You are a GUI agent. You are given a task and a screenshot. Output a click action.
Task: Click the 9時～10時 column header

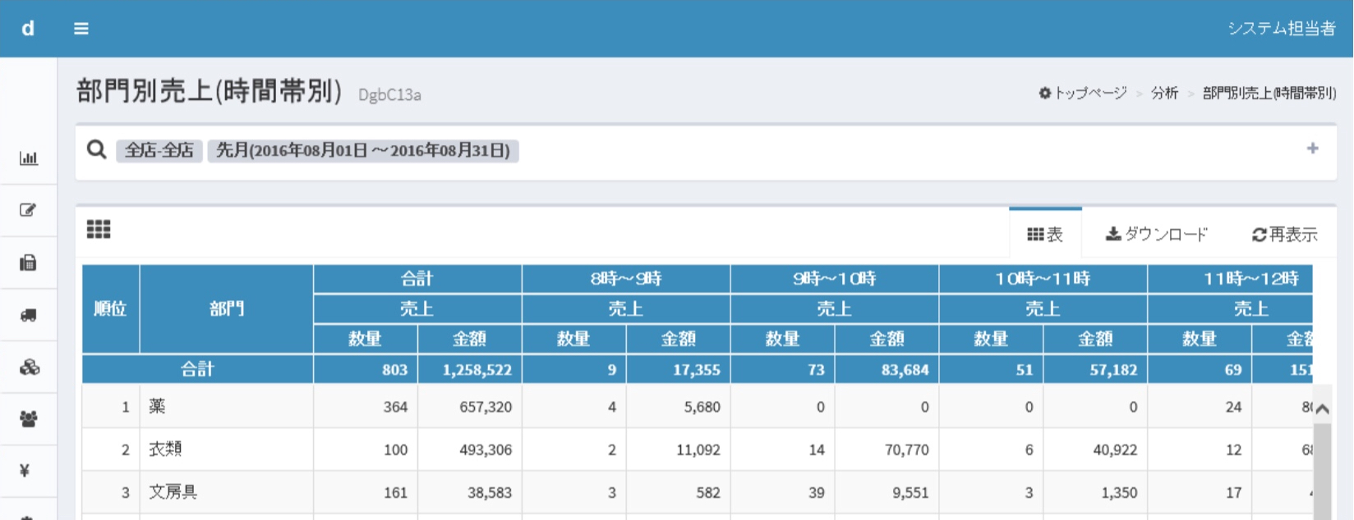click(x=835, y=279)
